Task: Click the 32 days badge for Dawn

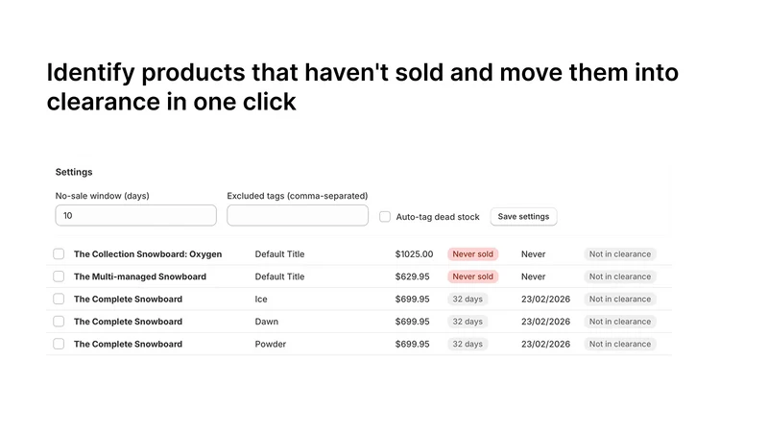Action: (468, 322)
